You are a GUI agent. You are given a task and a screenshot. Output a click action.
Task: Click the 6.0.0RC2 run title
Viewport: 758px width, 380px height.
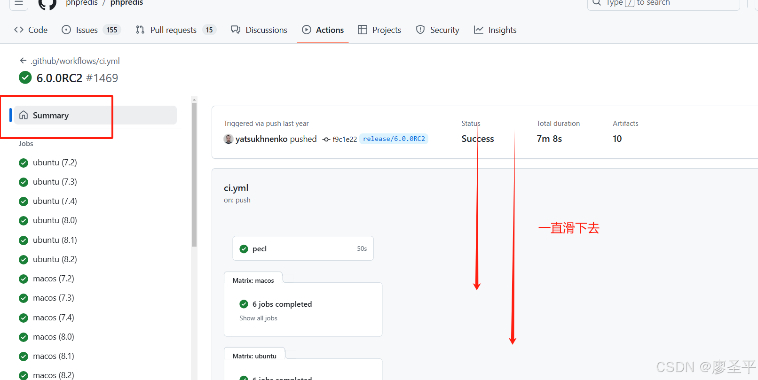pos(59,78)
